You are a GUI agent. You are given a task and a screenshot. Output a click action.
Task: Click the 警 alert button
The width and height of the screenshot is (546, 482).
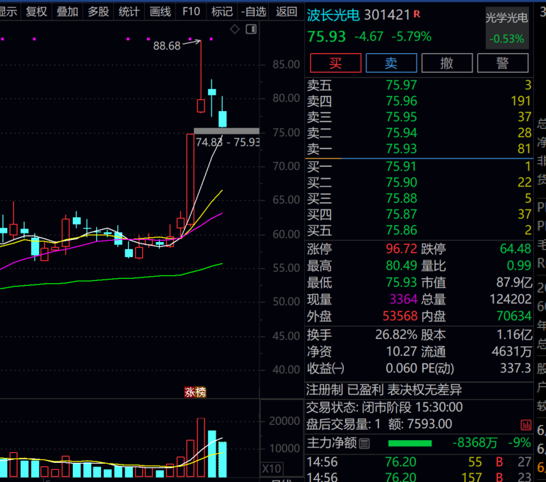[x=502, y=63]
